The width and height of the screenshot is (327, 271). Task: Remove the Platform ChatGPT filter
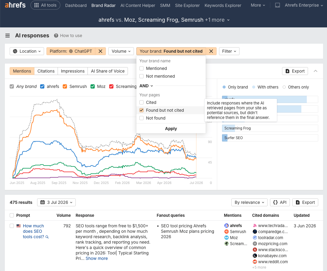(100, 51)
